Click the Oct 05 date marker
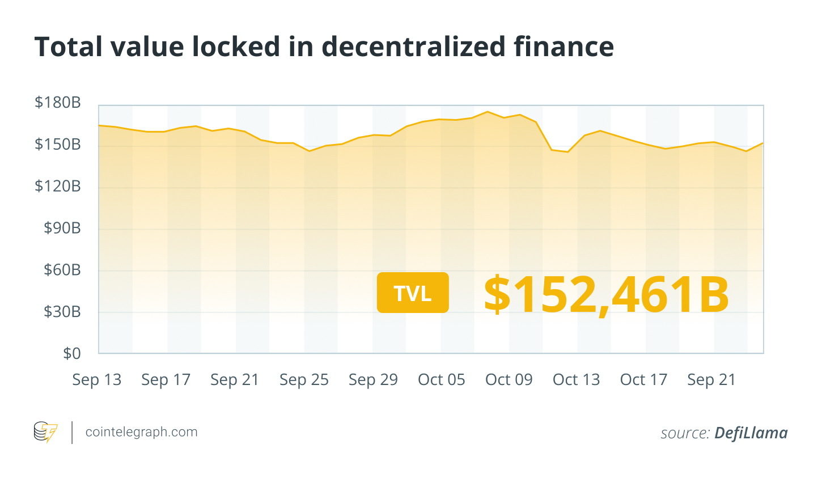This screenshot has height=478, width=822. 442,380
